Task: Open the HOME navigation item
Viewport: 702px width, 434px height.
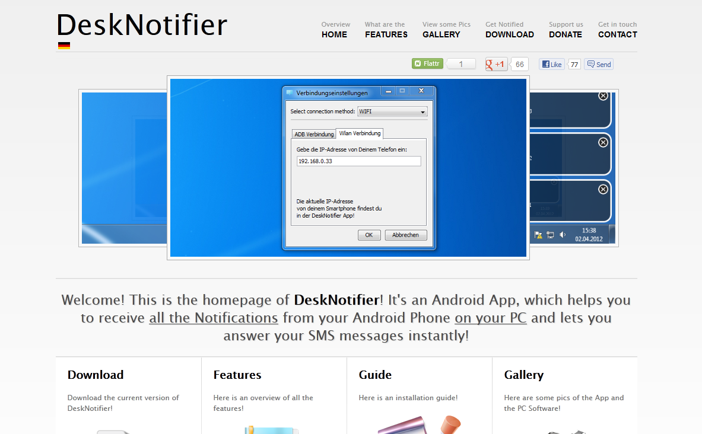Action: 335,34
